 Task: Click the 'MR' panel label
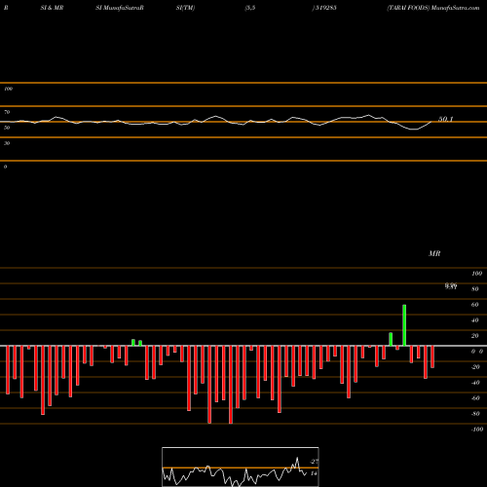(x=434, y=253)
